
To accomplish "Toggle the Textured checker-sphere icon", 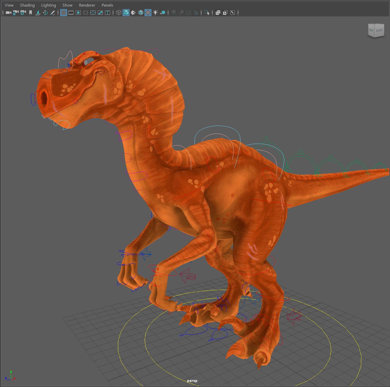I will pyautogui.click(x=148, y=13).
